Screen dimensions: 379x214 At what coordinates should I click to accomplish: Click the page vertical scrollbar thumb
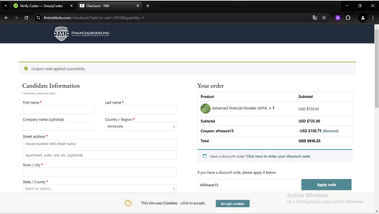pos(377,68)
